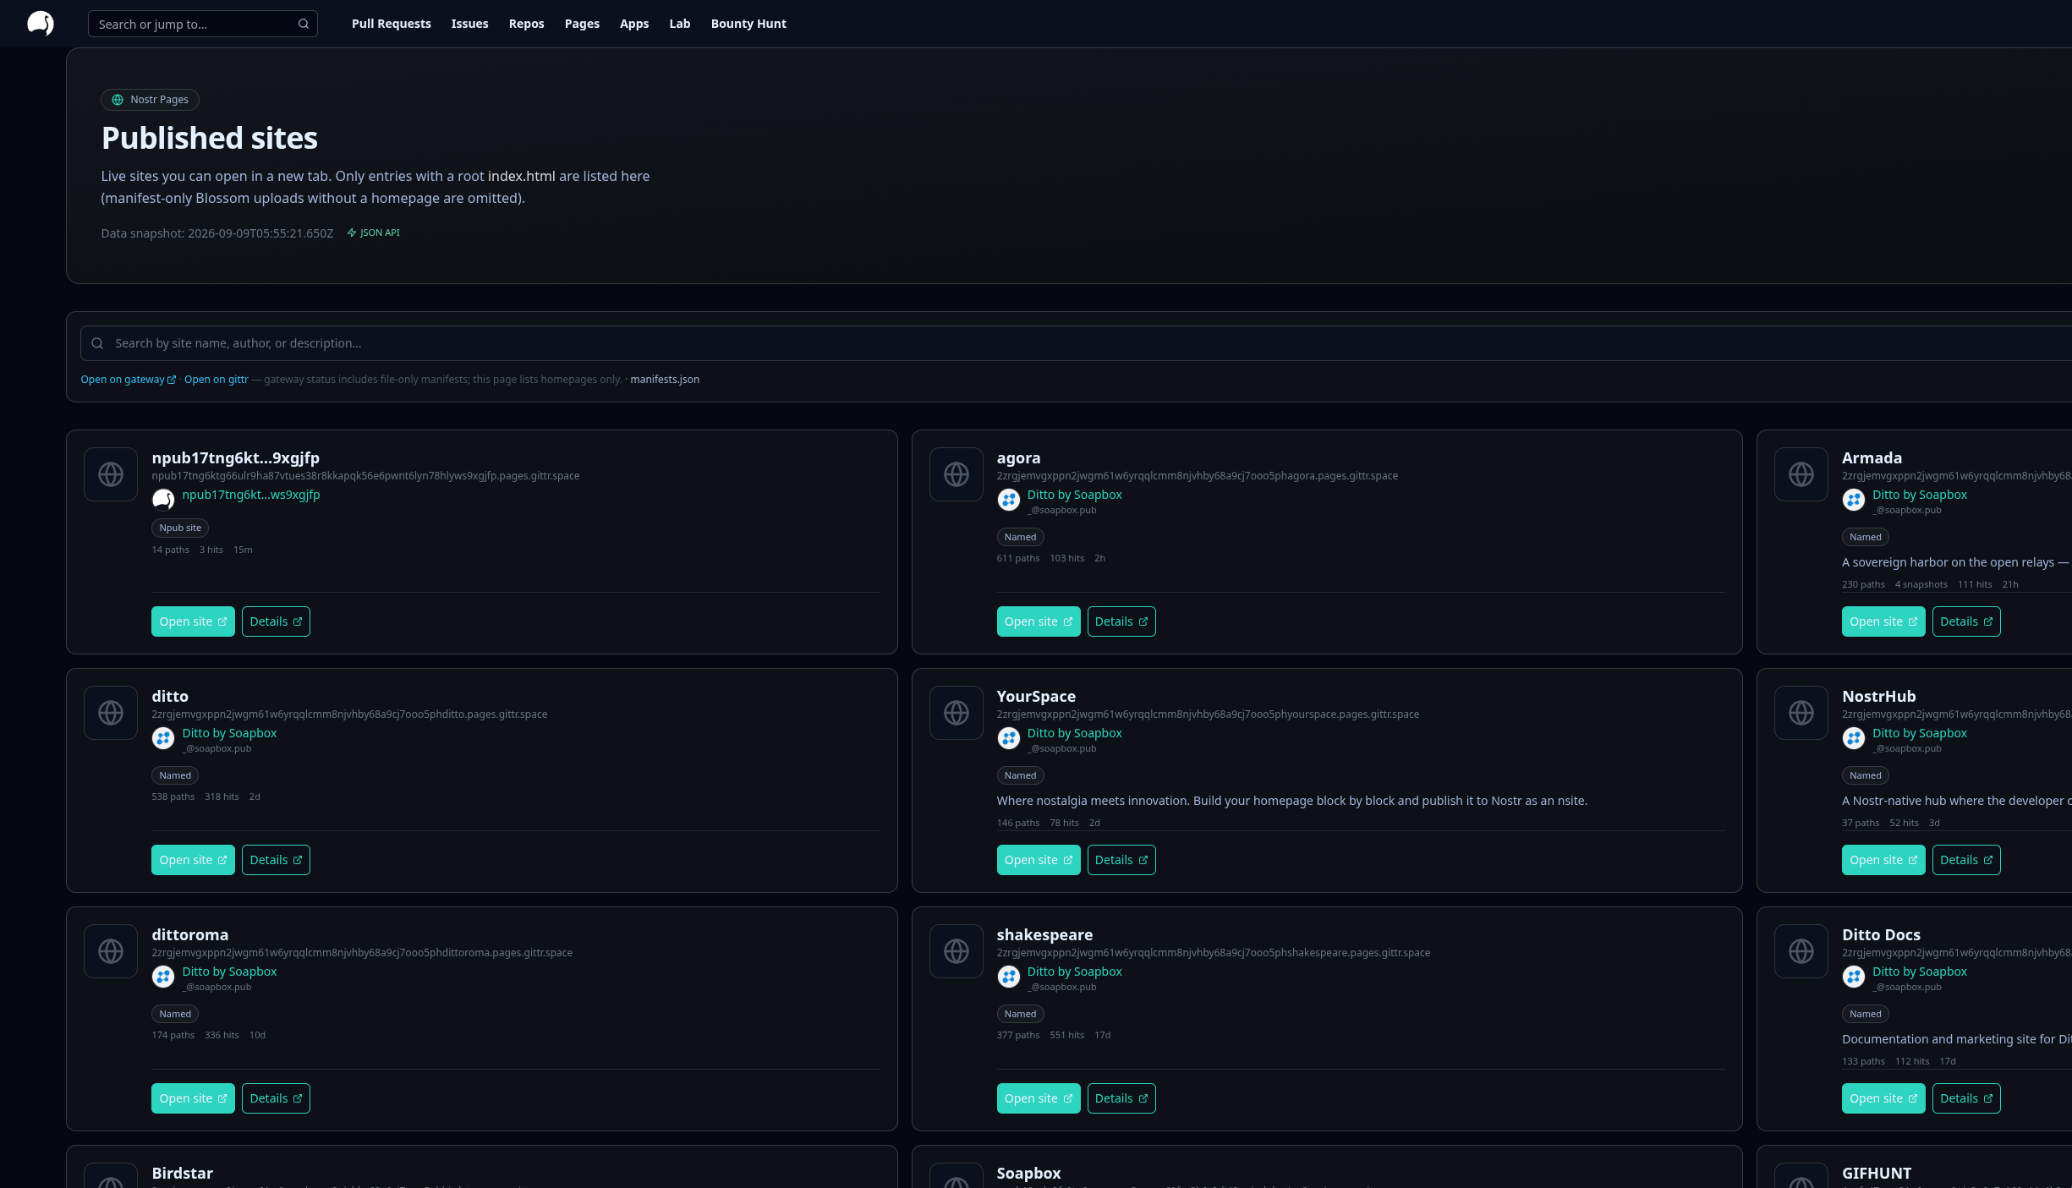Click Open site on ditto card
Screen dimensions: 2072x1188
pos(193,860)
